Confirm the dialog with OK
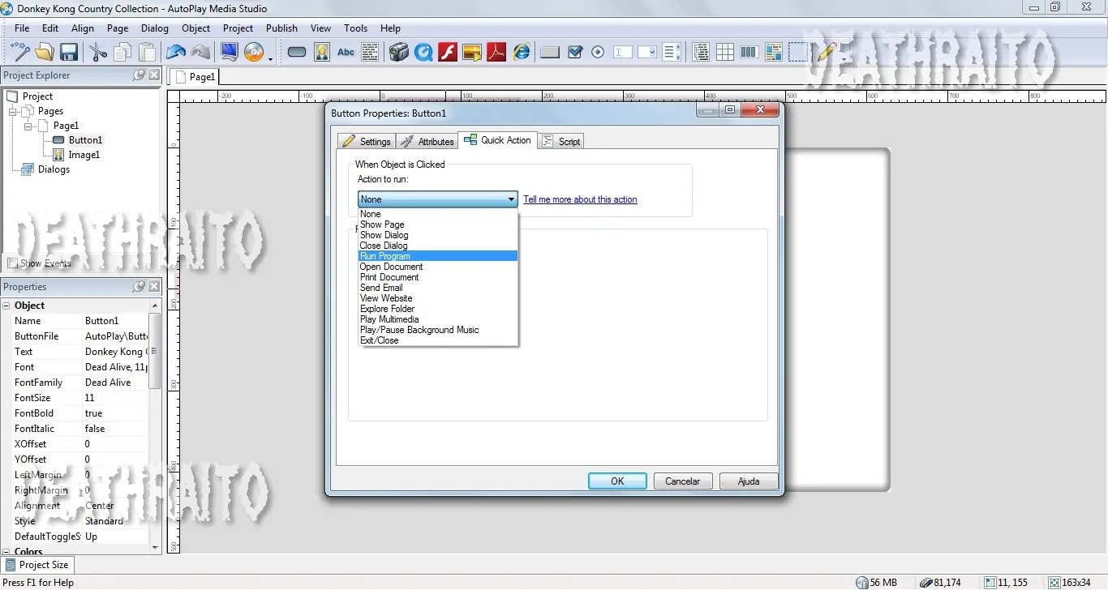 [617, 481]
